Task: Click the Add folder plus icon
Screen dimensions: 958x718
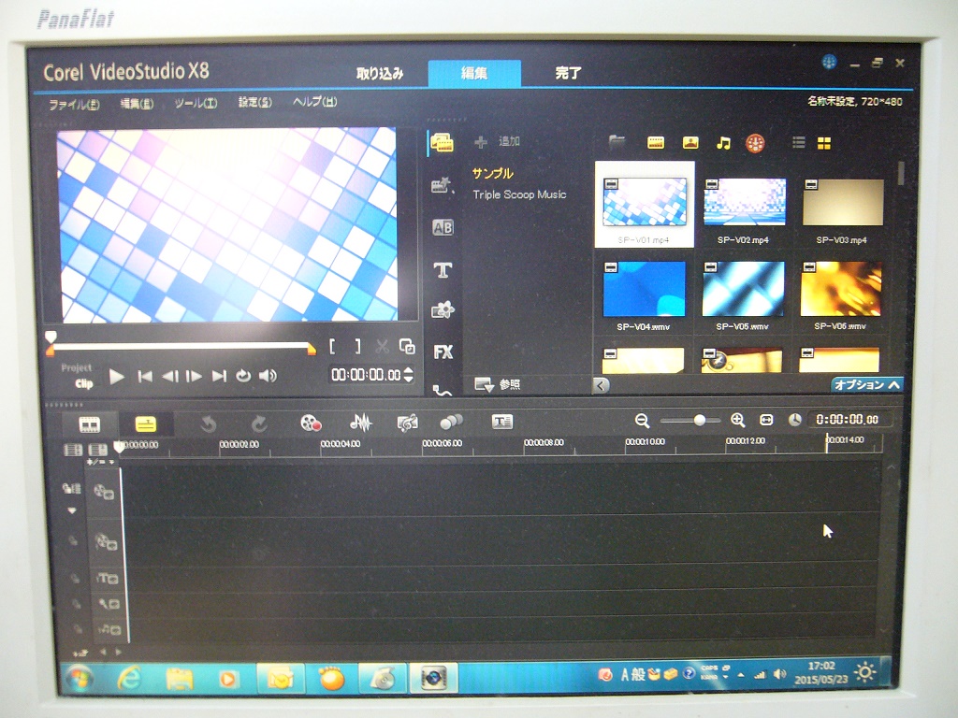Action: coord(481,142)
